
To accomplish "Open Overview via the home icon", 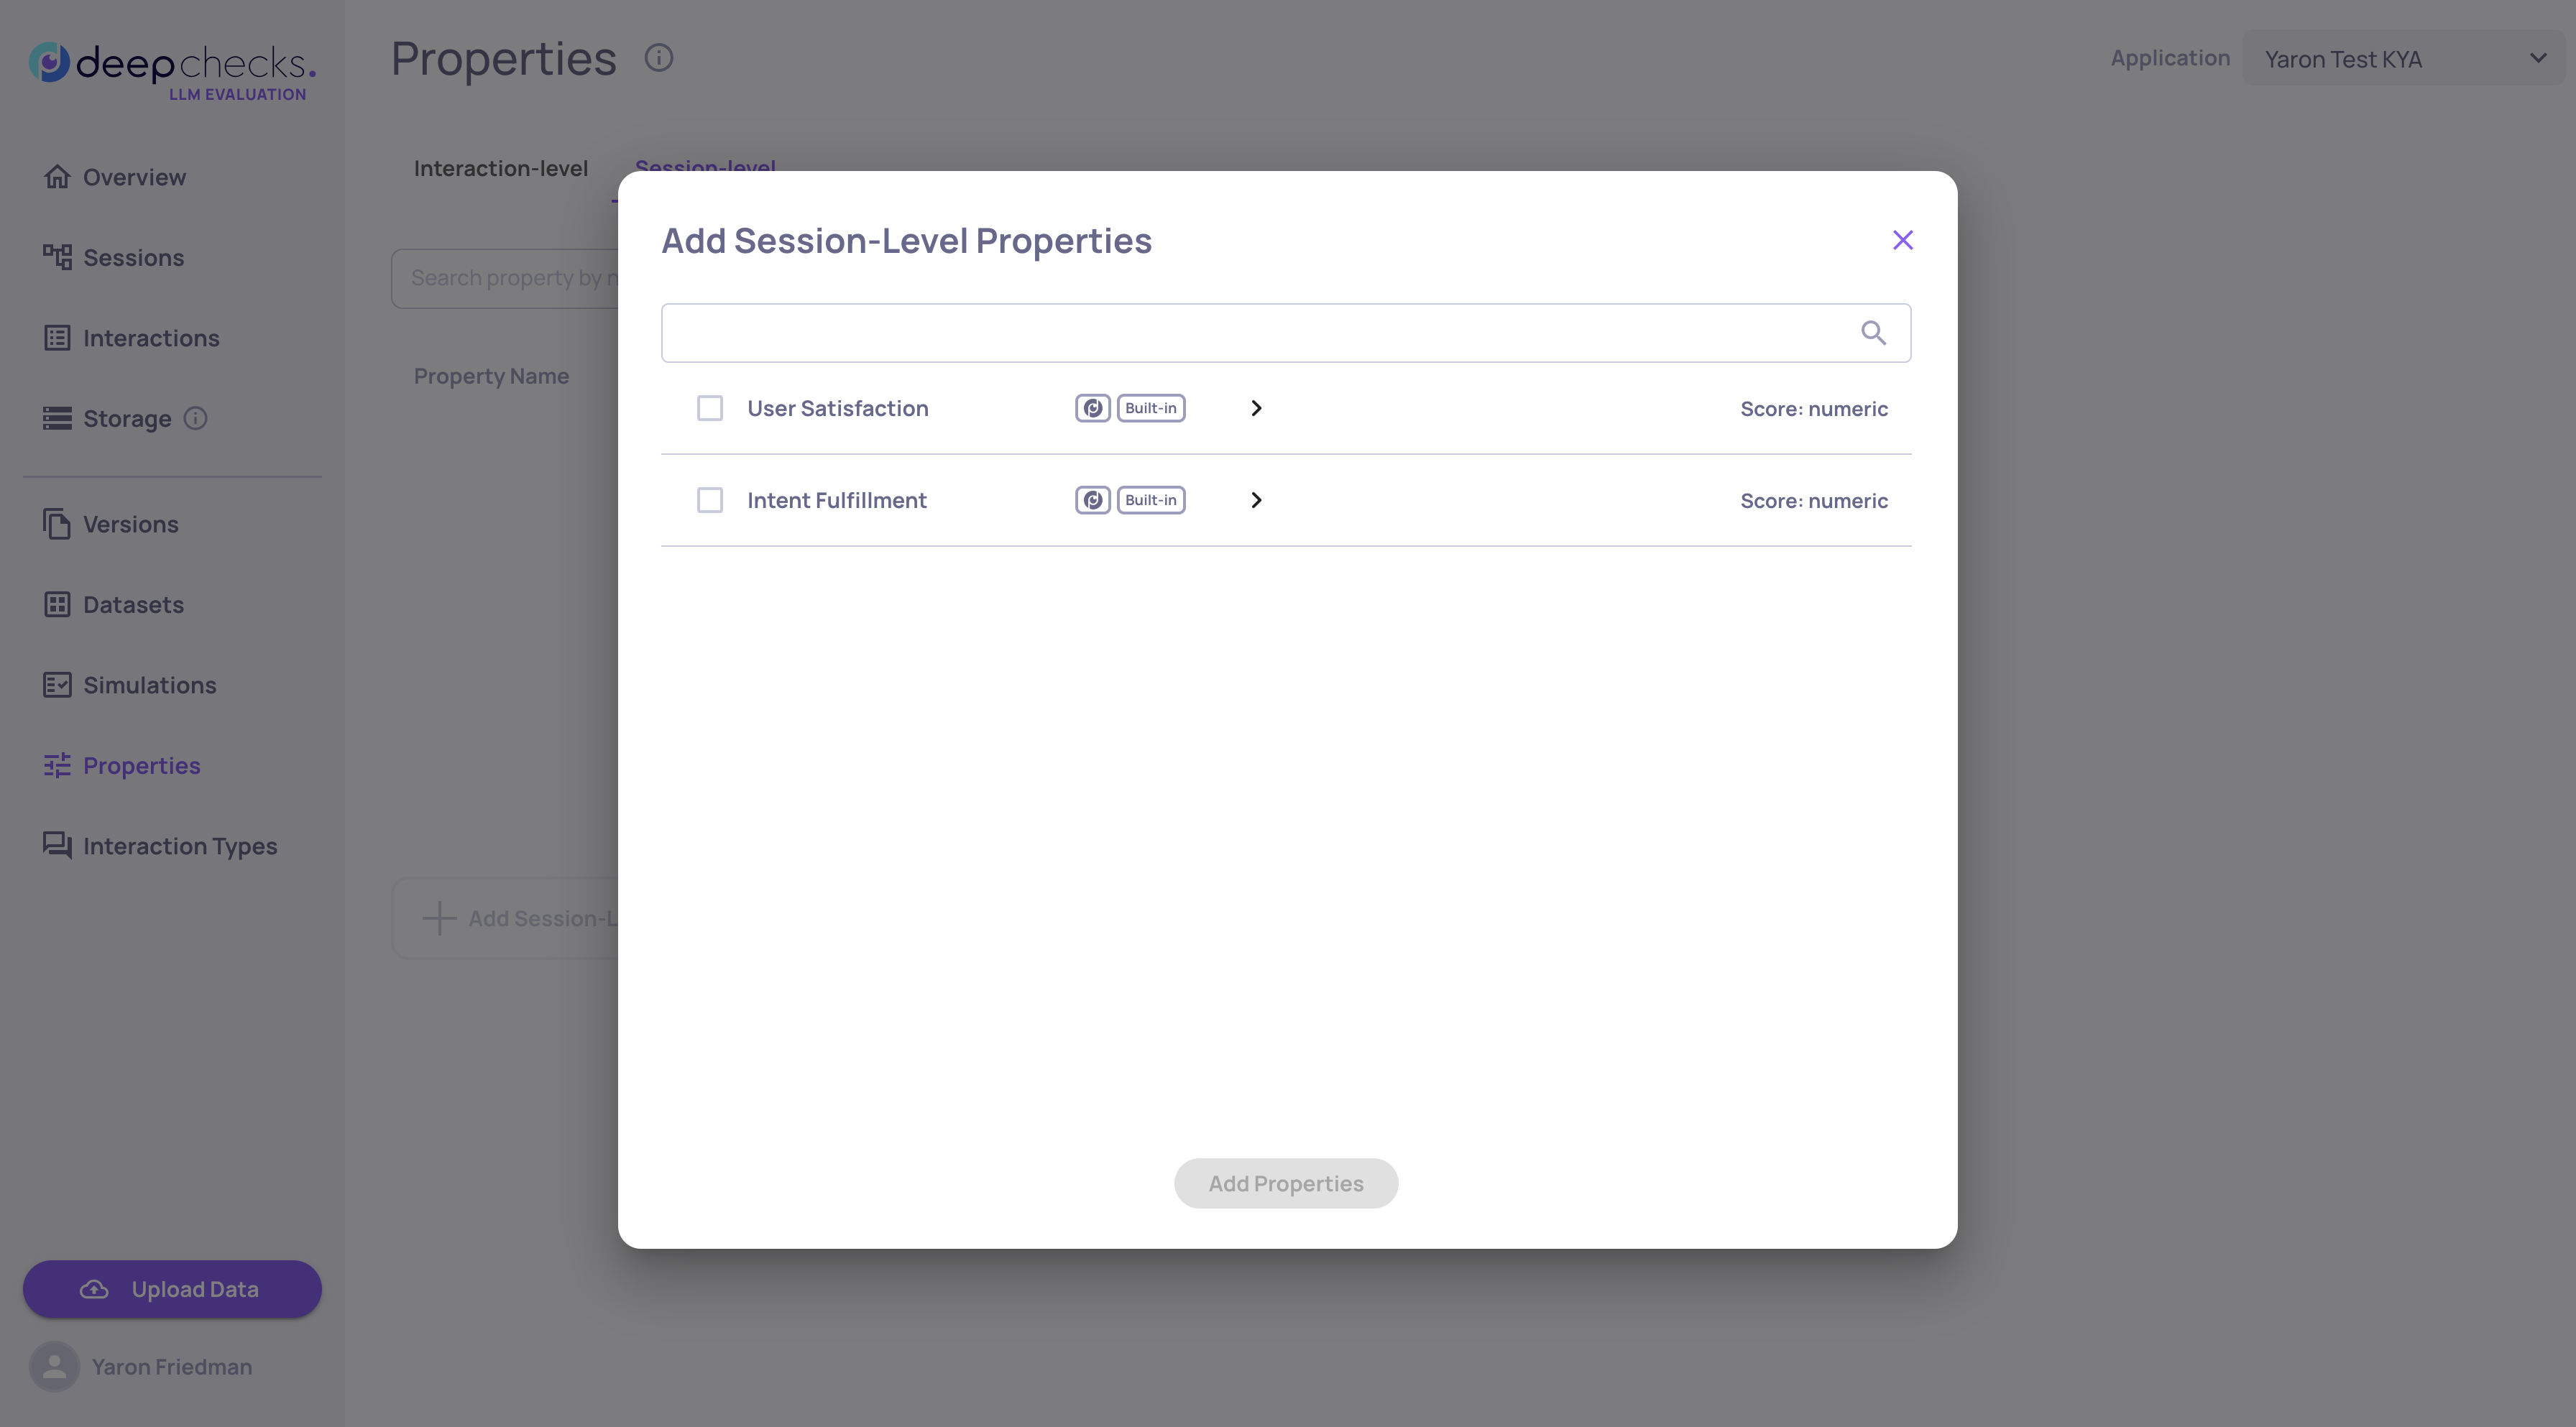I will [57, 177].
